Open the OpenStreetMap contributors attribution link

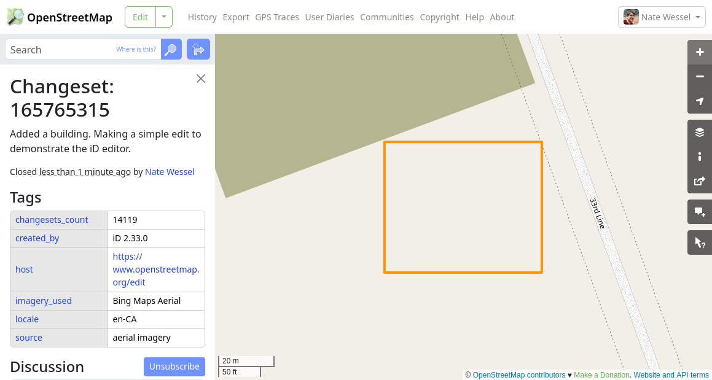coord(519,375)
